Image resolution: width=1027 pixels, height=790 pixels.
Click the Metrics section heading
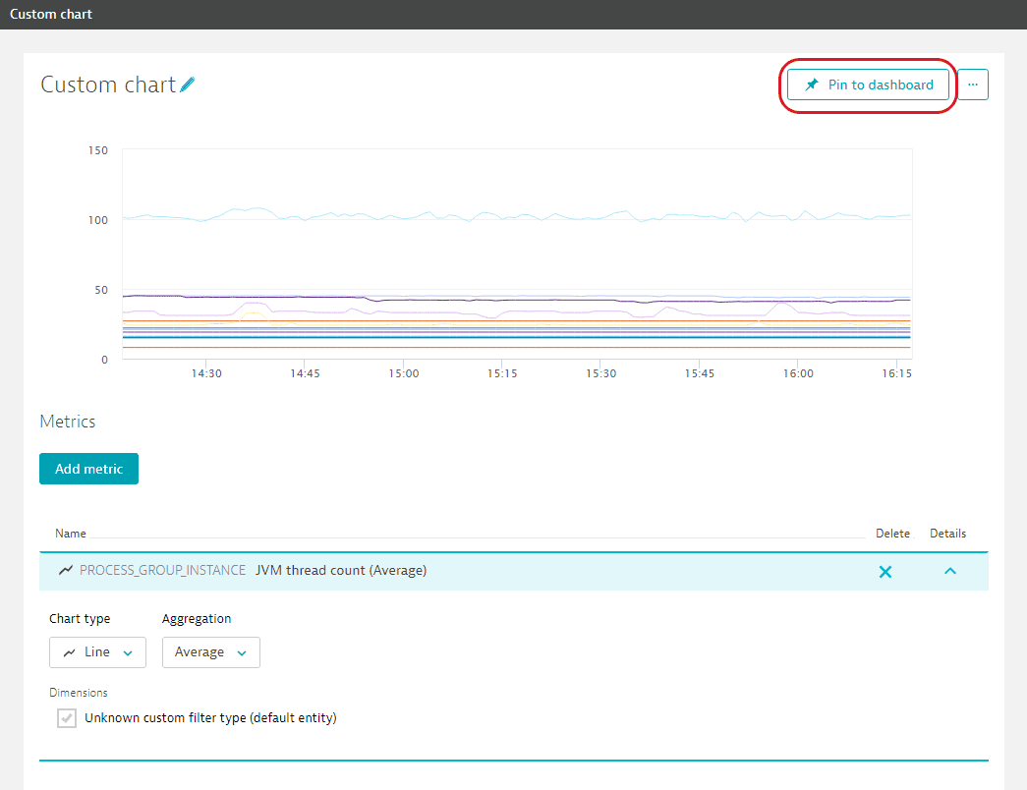(68, 422)
